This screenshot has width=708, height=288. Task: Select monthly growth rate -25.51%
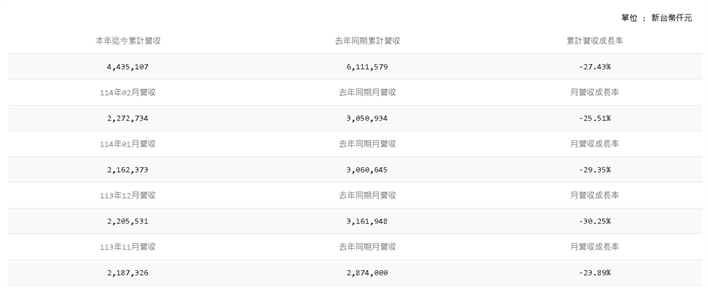tap(595, 118)
